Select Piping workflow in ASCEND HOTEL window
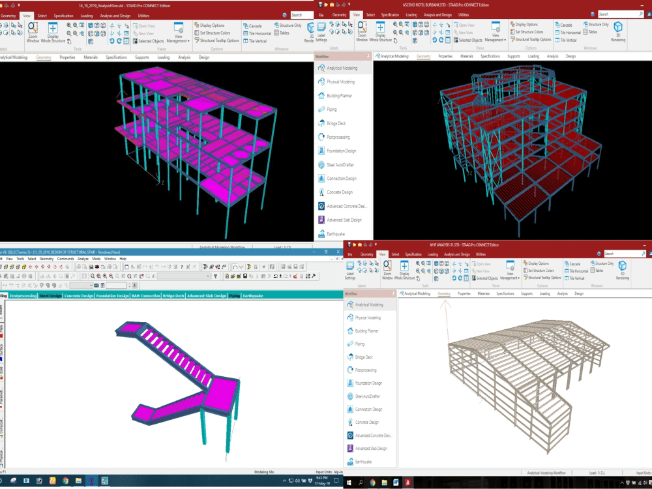The width and height of the screenshot is (652, 489). (343, 110)
